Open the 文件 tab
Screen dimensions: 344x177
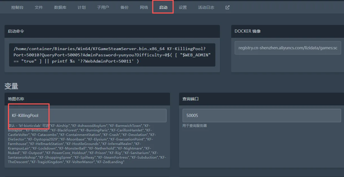pyautogui.click(x=39, y=7)
